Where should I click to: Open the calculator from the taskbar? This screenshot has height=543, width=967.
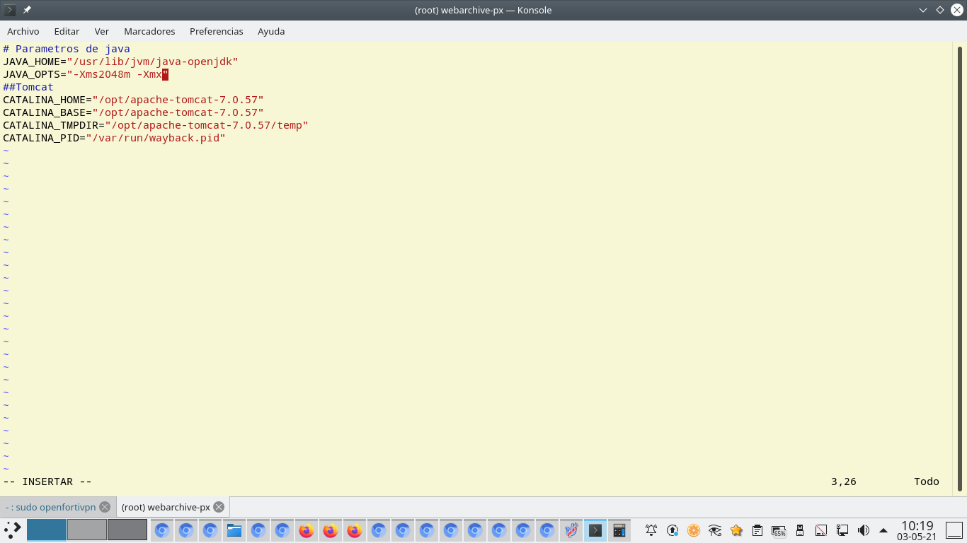click(x=619, y=530)
